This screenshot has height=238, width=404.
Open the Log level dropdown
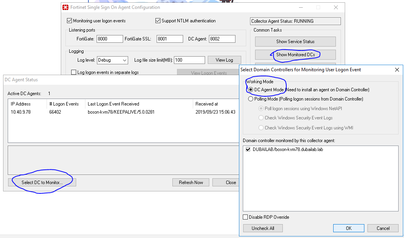coord(113,60)
